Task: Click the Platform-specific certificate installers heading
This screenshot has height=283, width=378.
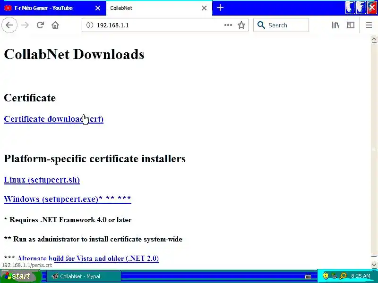Action: coord(95,158)
